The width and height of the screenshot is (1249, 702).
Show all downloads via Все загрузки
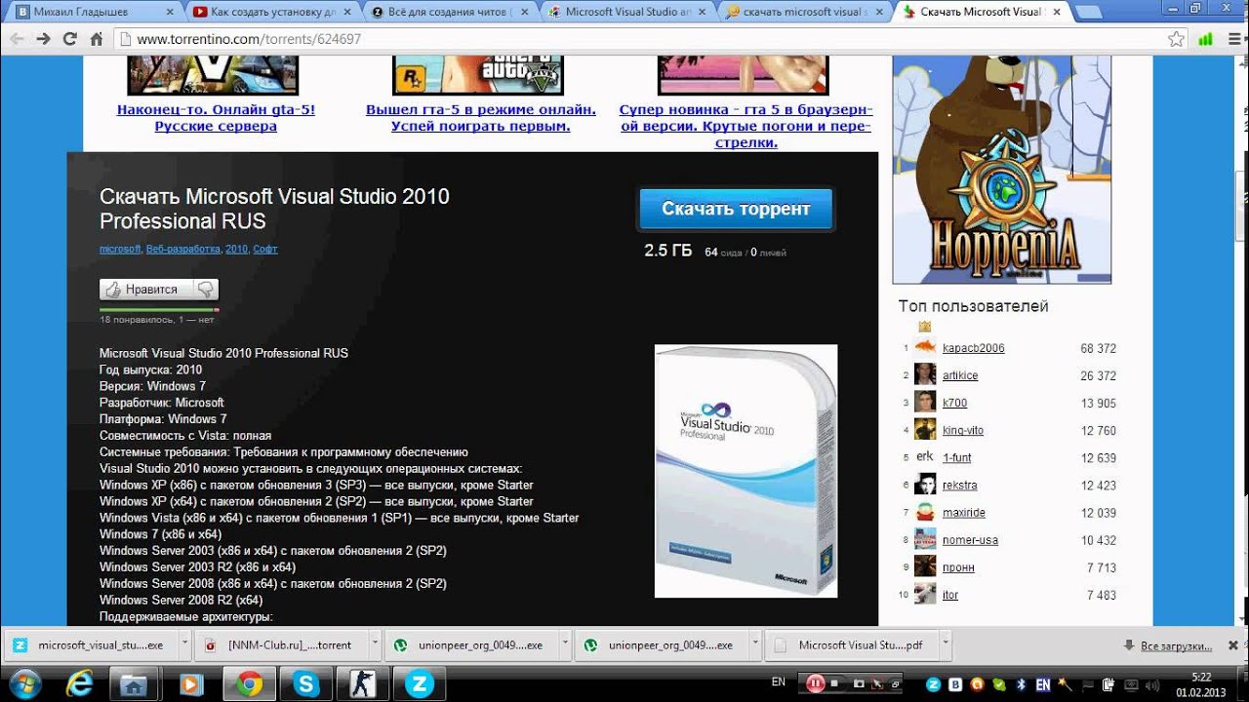1176,645
